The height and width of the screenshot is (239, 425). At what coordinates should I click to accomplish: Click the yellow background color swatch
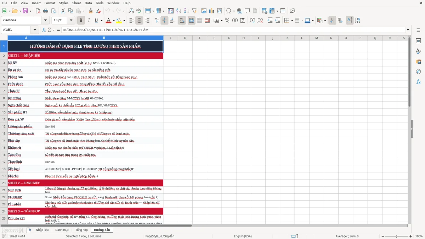pyautogui.click(x=119, y=21)
